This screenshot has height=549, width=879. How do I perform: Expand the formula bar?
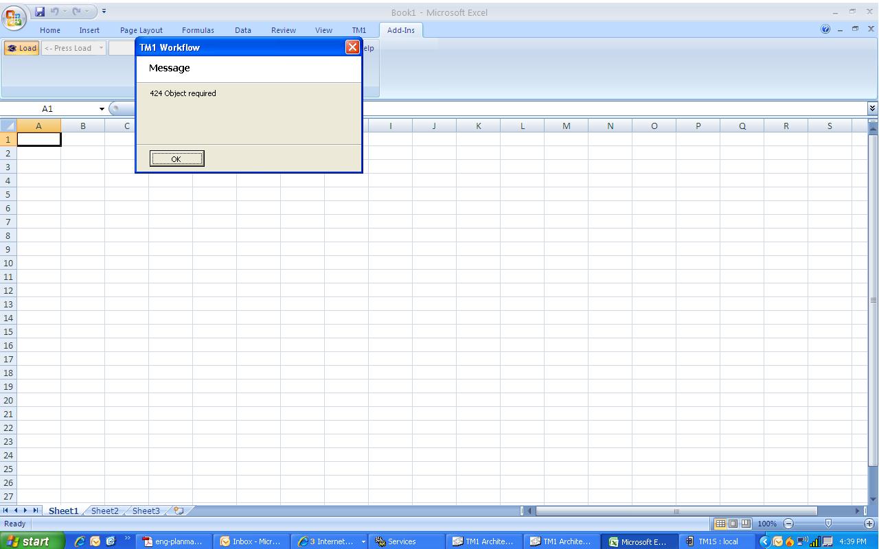coord(872,108)
